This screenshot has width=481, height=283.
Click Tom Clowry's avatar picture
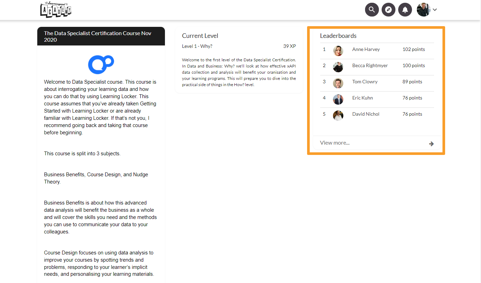338,83
